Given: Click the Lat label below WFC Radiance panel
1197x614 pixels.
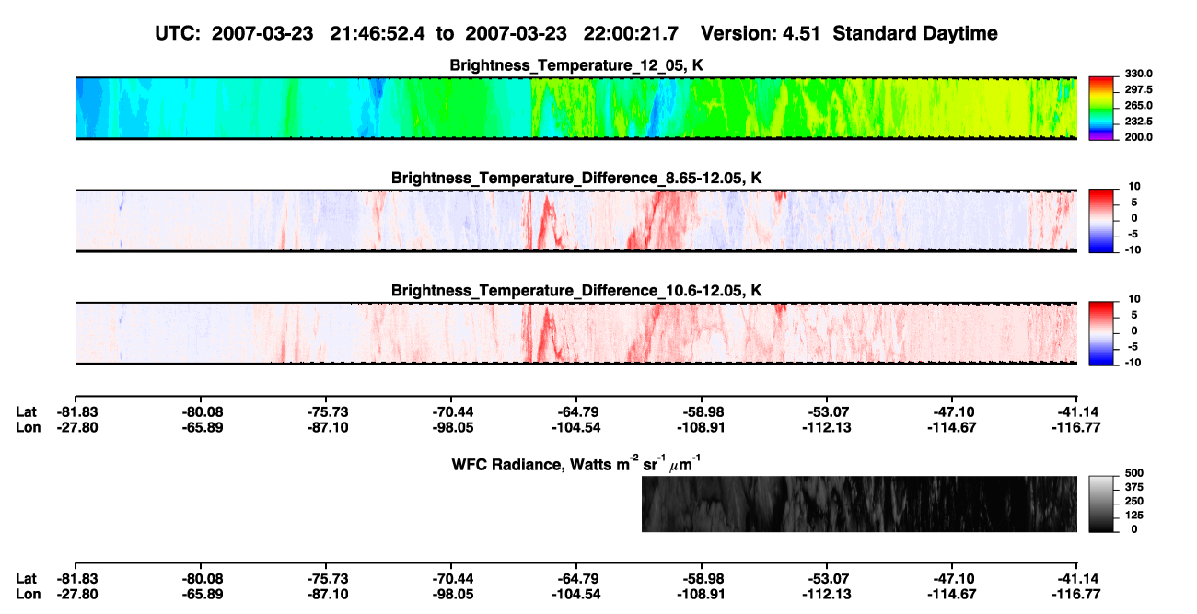Looking at the screenshot, I should point(27,578).
